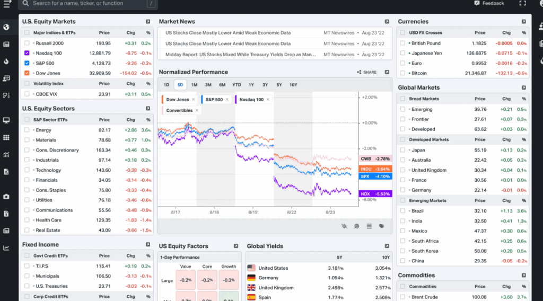Click the SPX -4.10% blue label

375,176
